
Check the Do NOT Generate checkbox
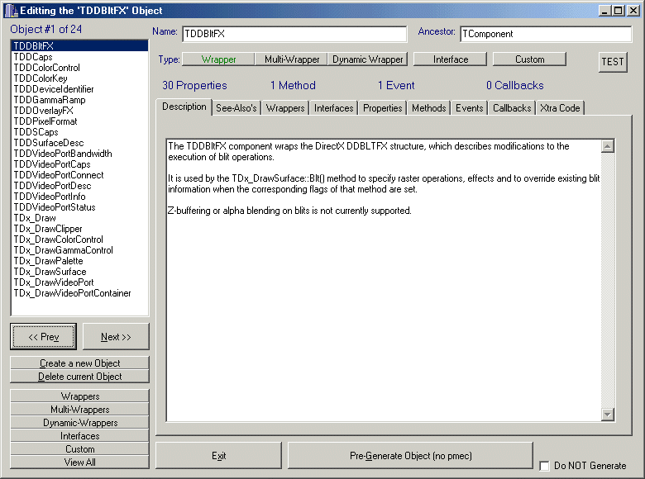[x=544, y=466]
